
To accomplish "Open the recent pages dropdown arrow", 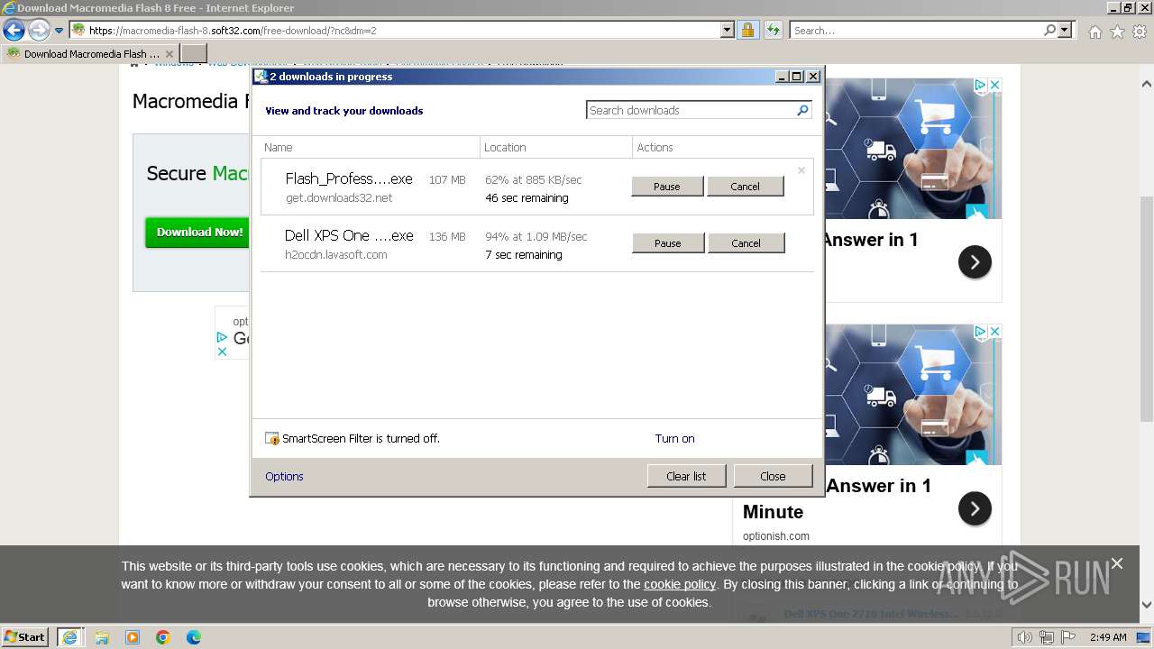I will [59, 31].
